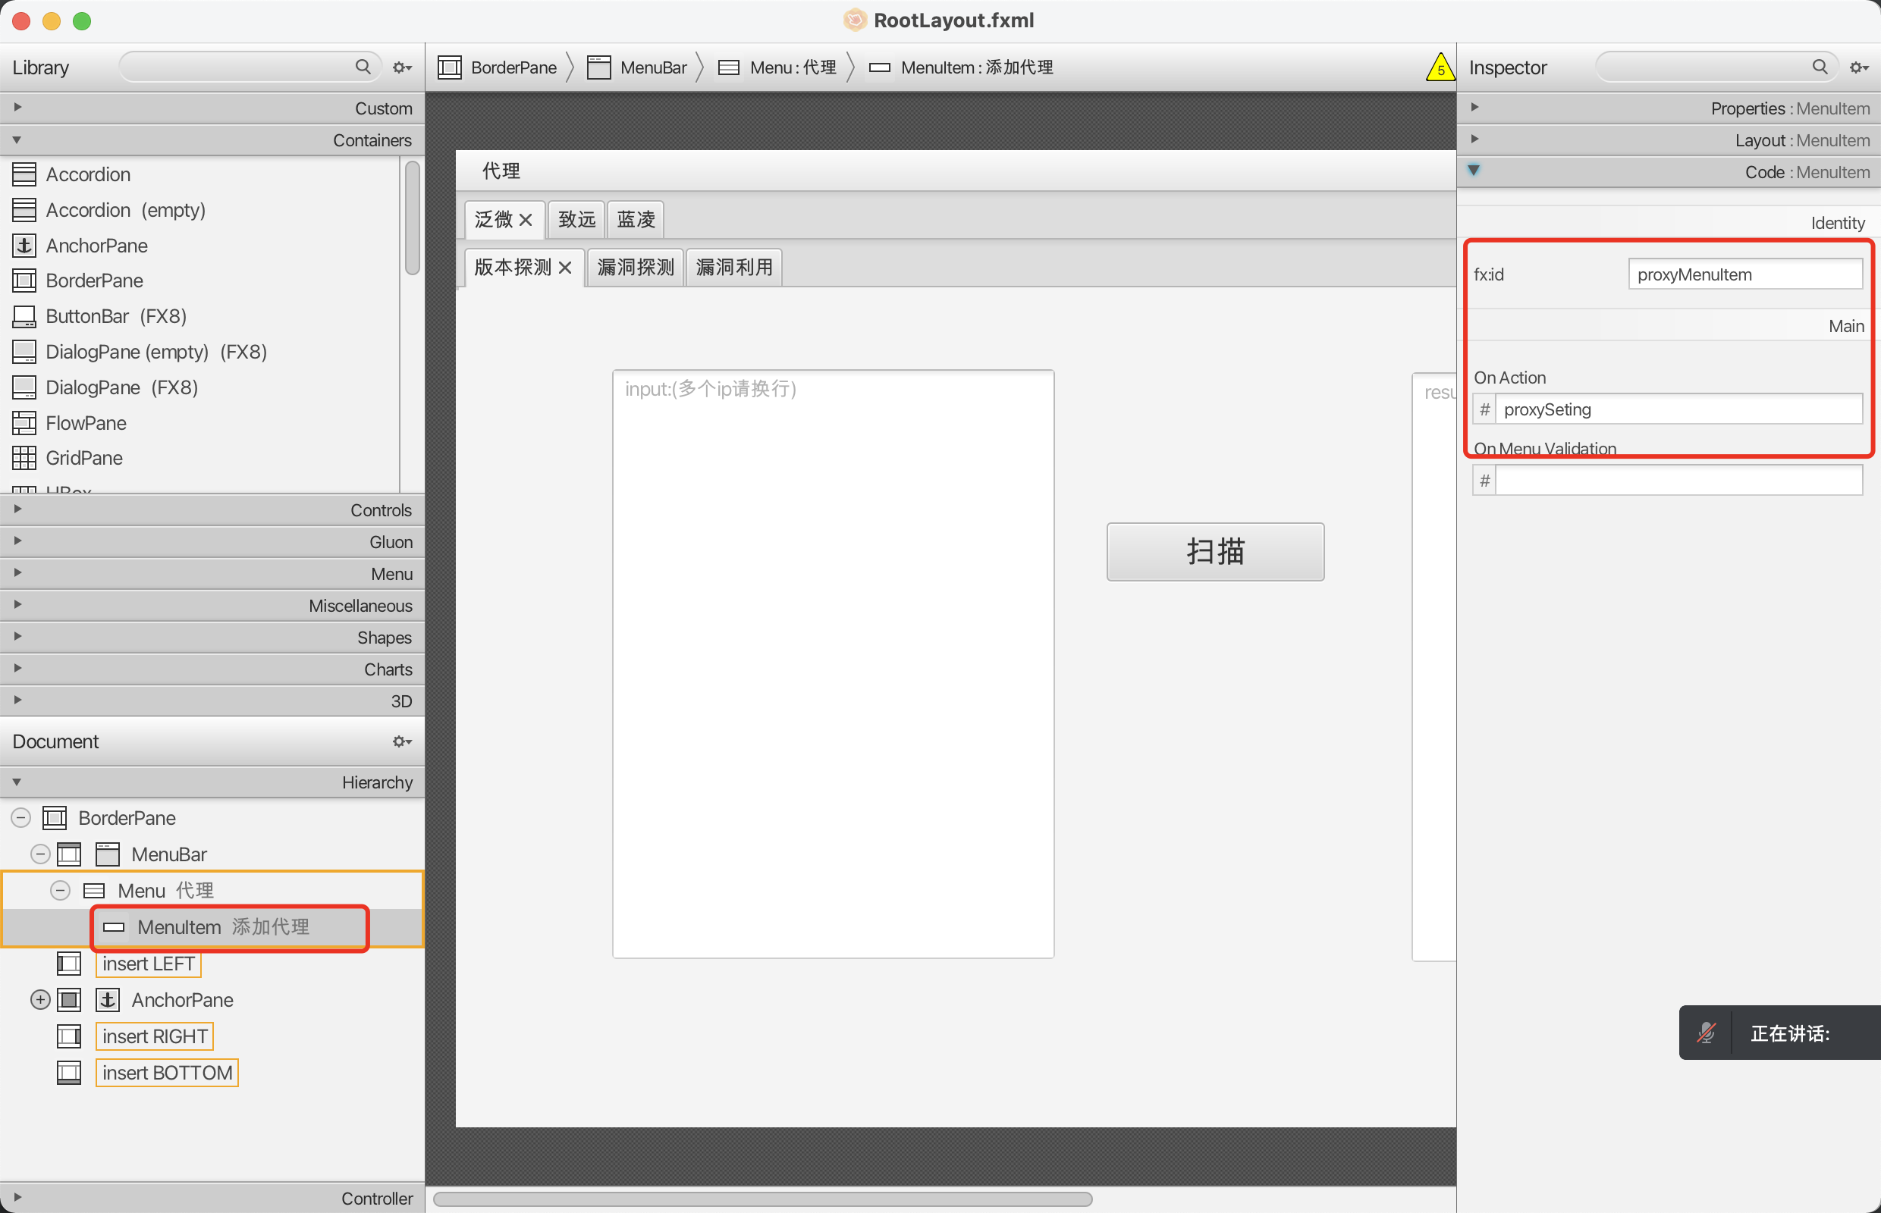The image size is (1881, 1213).
Task: Collapse the Menu 代理 tree node
Action: coord(60,890)
